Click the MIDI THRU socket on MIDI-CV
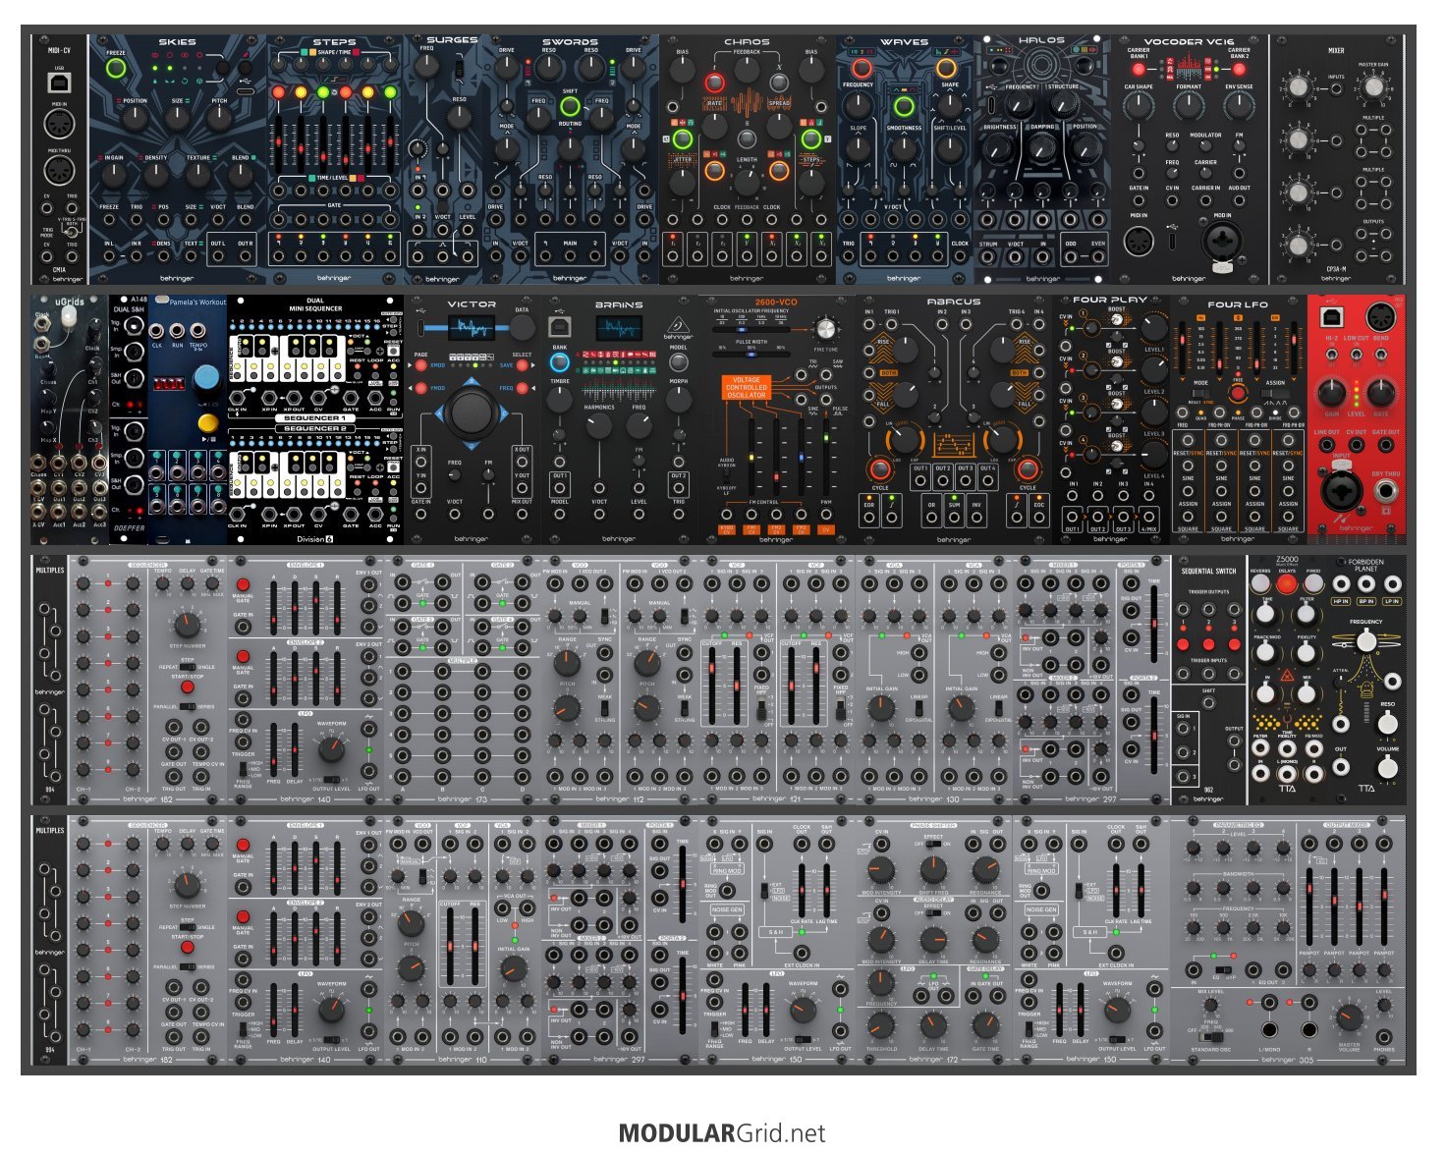 (x=59, y=170)
